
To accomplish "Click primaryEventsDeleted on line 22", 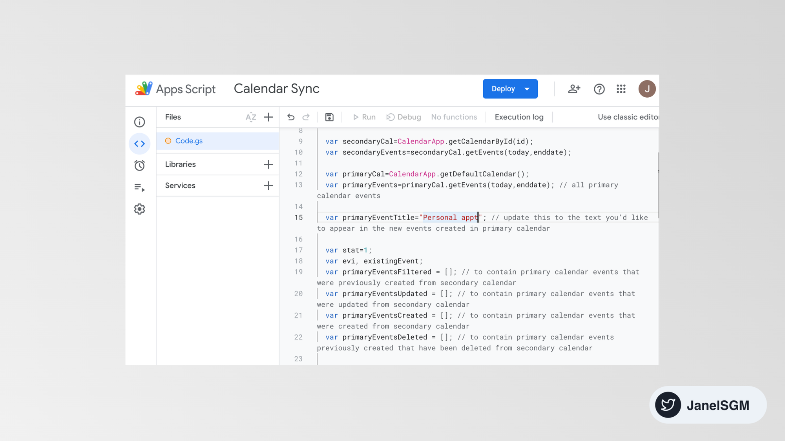I will (385, 337).
